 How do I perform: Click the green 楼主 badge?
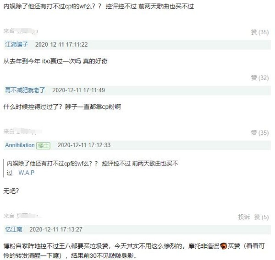pyautogui.click(x=44, y=145)
